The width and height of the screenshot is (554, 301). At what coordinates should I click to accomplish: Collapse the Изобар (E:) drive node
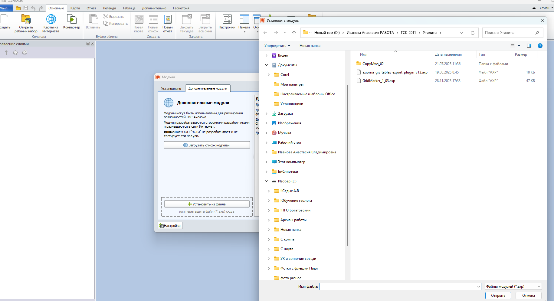click(267, 181)
